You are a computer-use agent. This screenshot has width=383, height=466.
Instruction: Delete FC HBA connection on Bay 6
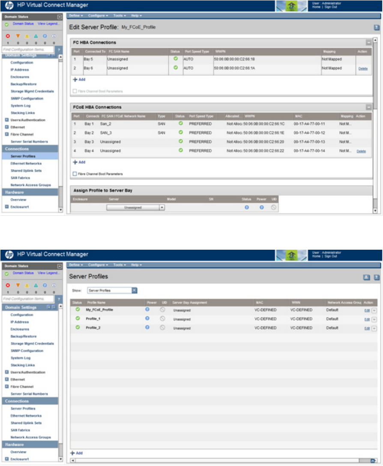(x=363, y=69)
